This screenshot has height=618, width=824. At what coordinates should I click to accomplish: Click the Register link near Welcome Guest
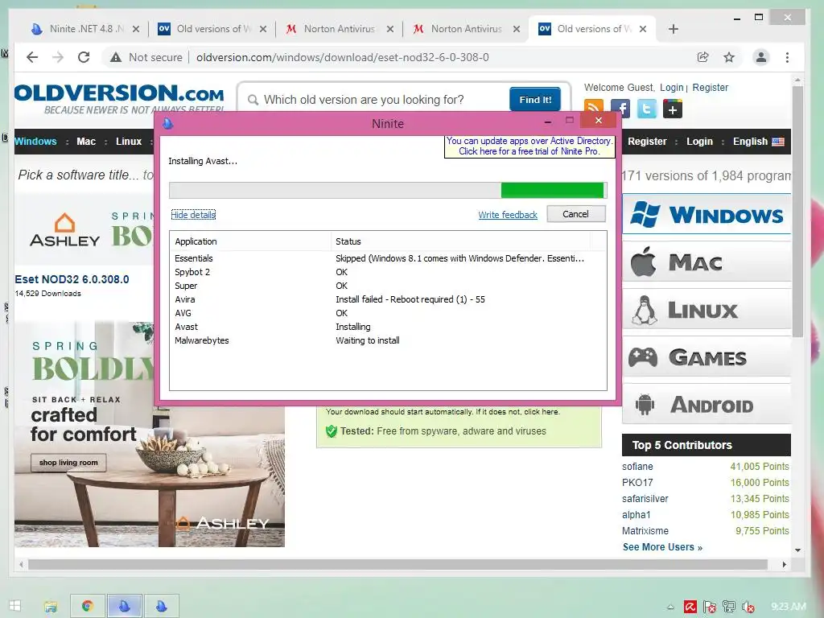[x=710, y=88]
